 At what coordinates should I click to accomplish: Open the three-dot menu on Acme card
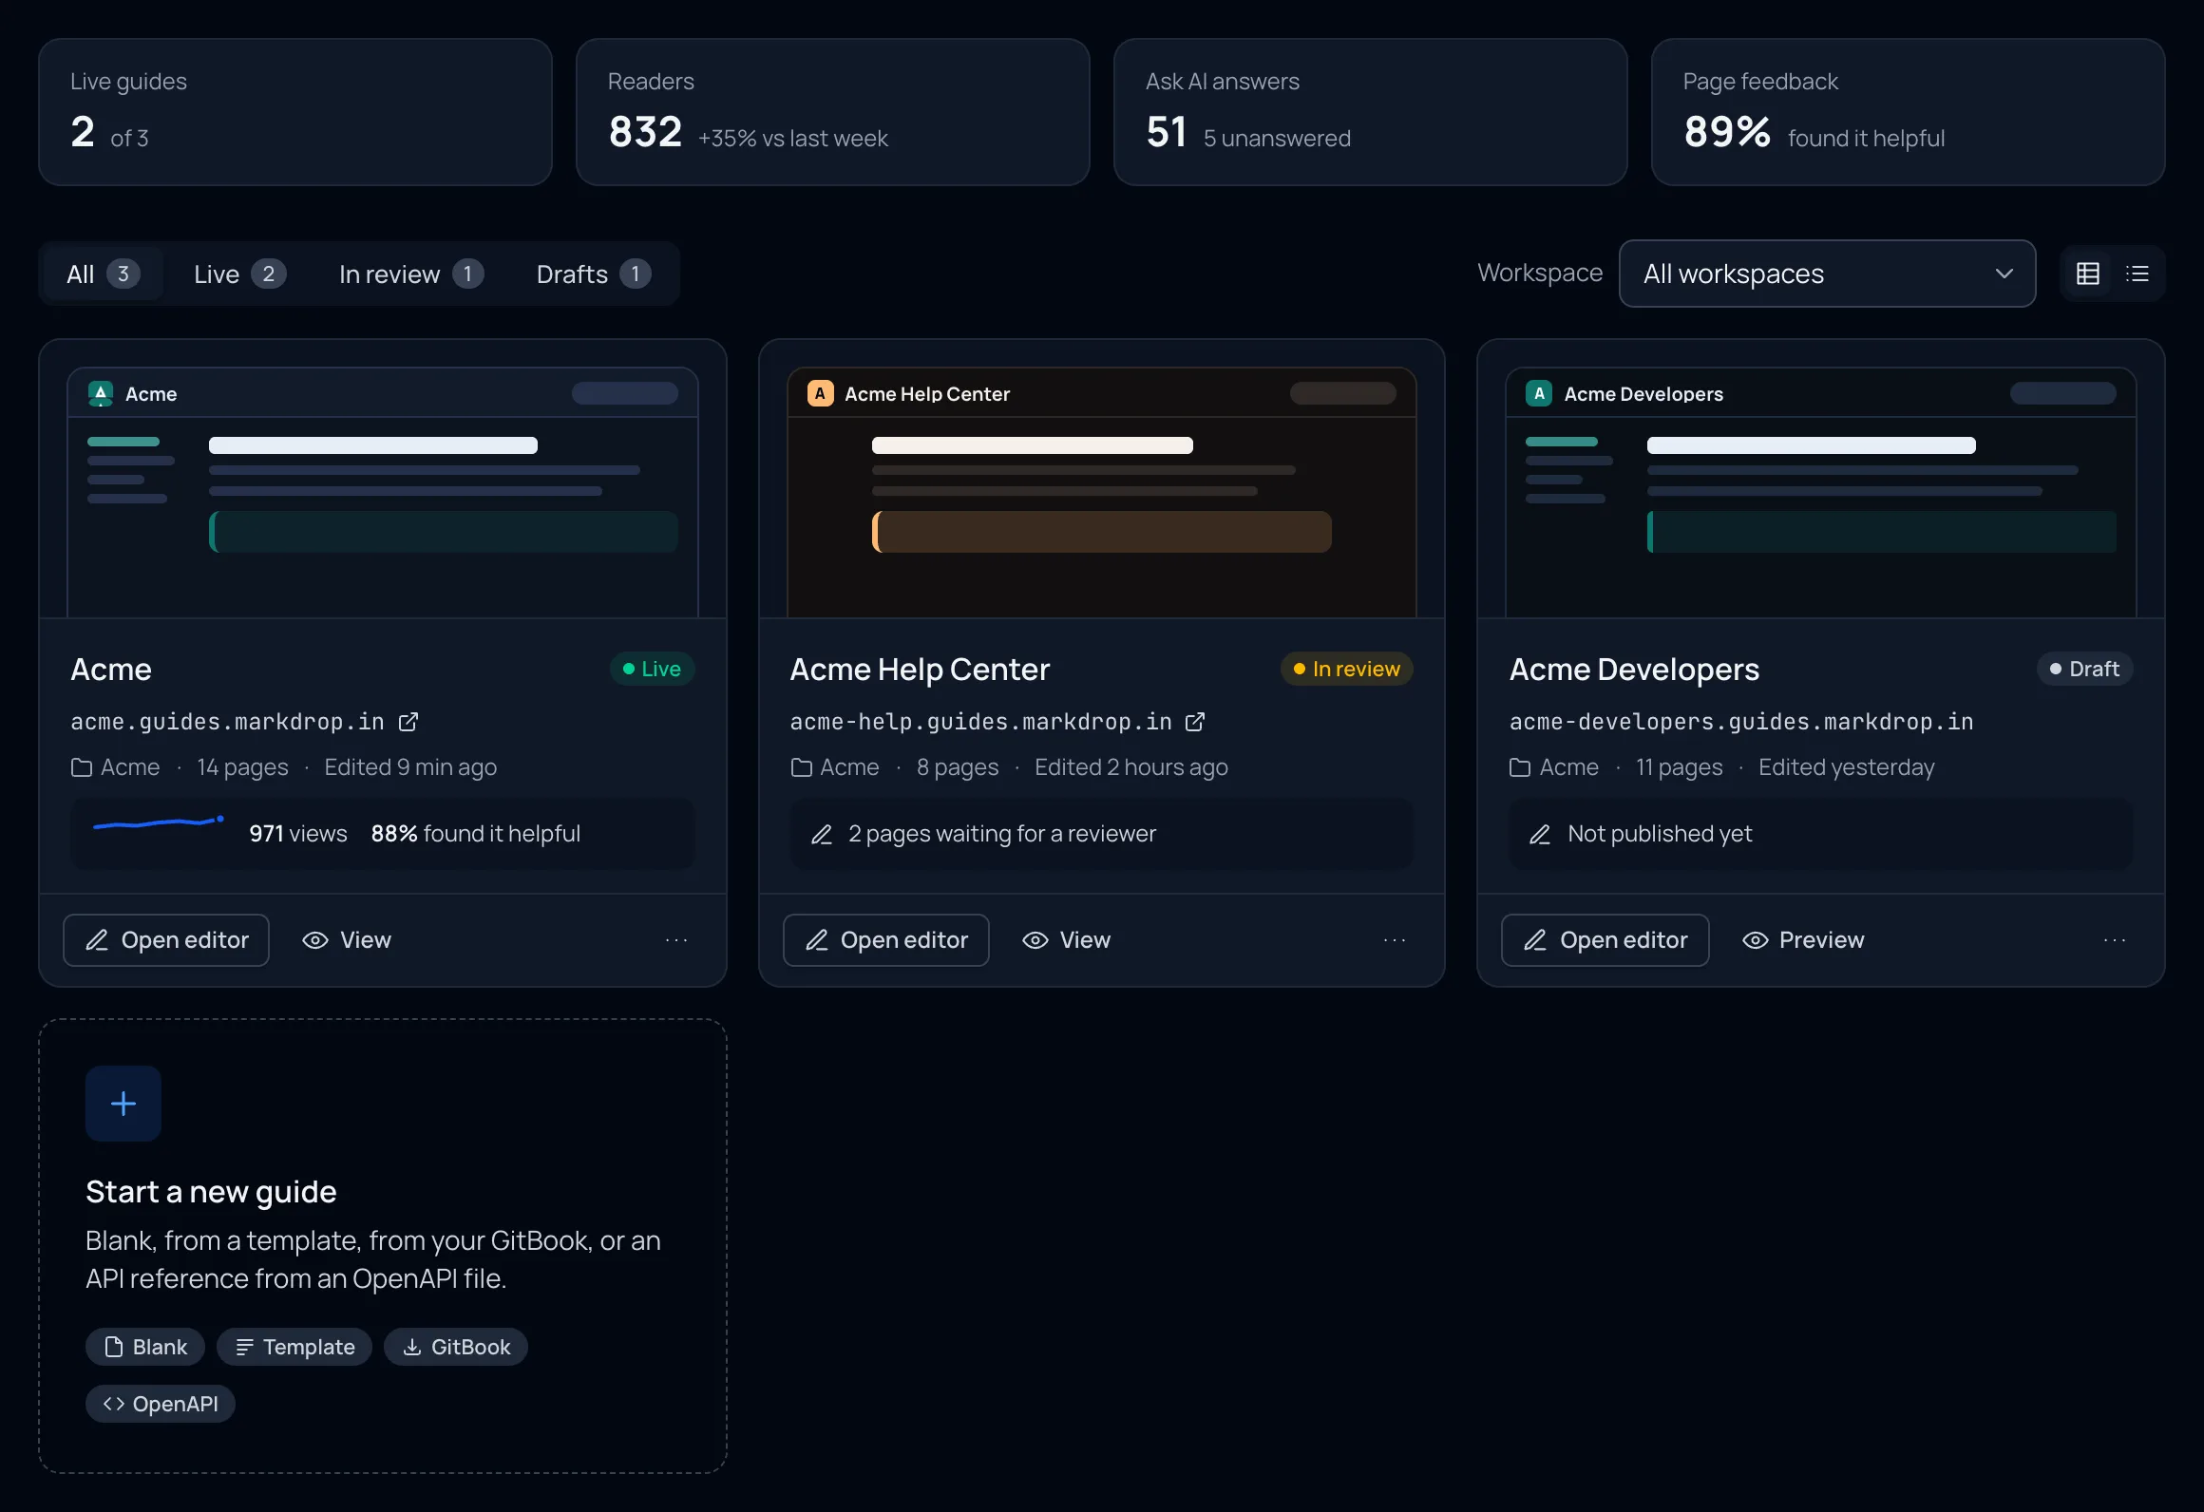pyautogui.click(x=676, y=940)
